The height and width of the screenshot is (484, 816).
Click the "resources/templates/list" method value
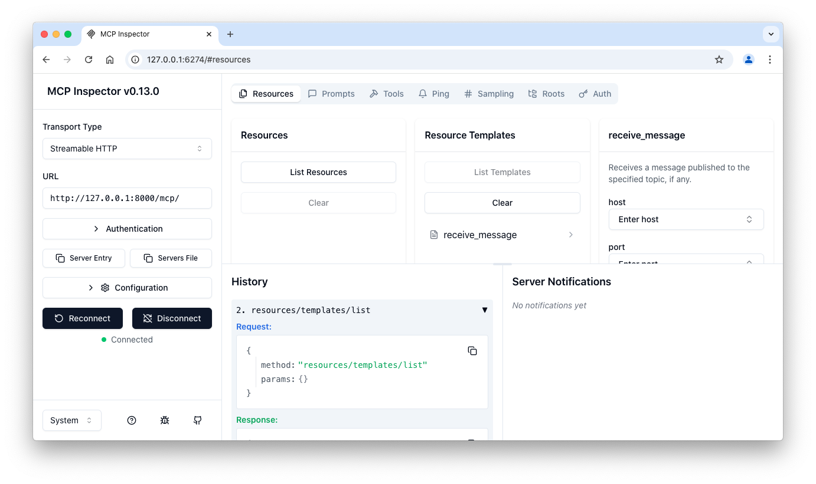coord(363,365)
